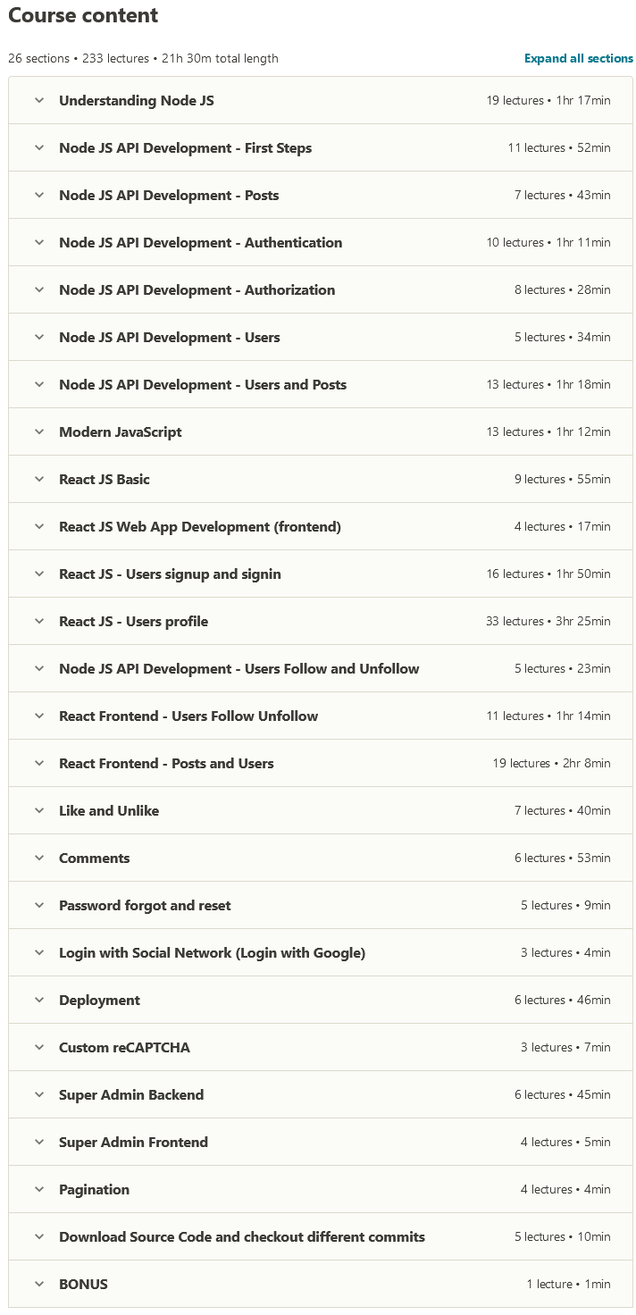Viewport: 636px width, 1315px height.
Task: Open Node JS API Development - Authentication section title
Action: [200, 242]
